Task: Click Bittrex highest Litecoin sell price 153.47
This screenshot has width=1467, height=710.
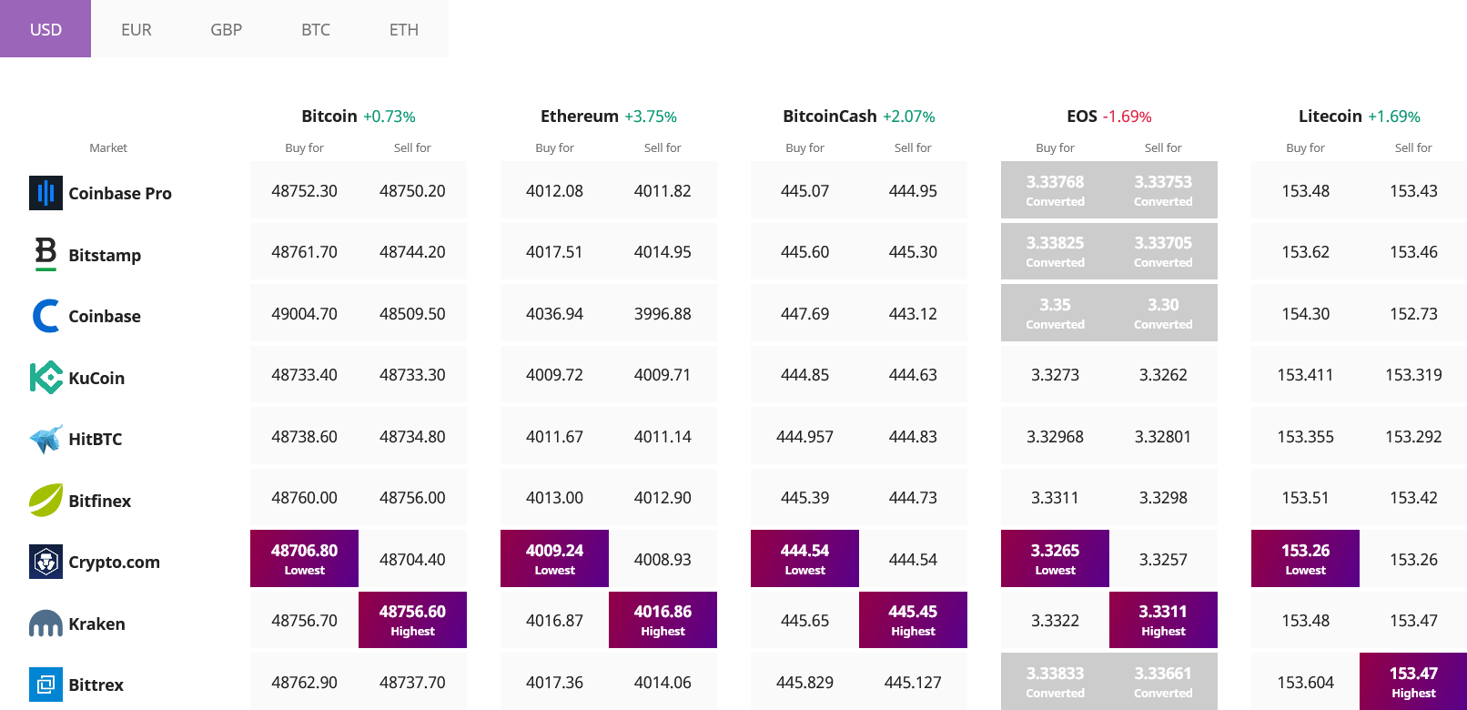Action: [x=1413, y=682]
